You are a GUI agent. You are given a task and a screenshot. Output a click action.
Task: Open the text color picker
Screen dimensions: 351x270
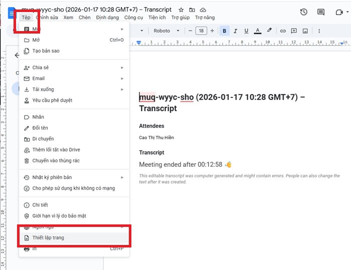tap(258, 31)
